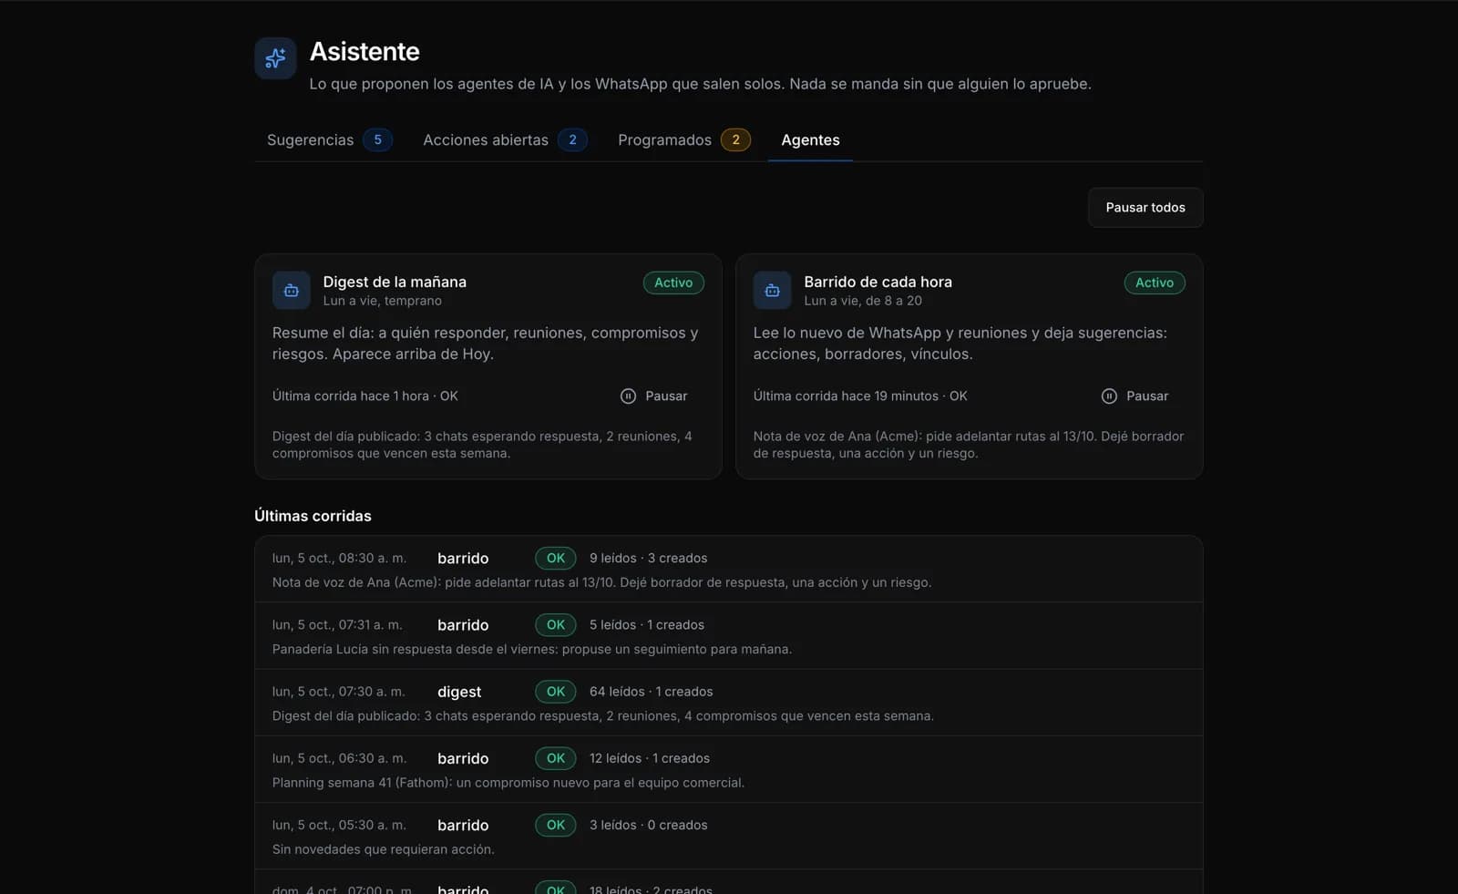1458x894 pixels.
Task: Click '12 leídos · 1 creados'
Action: click(649, 758)
